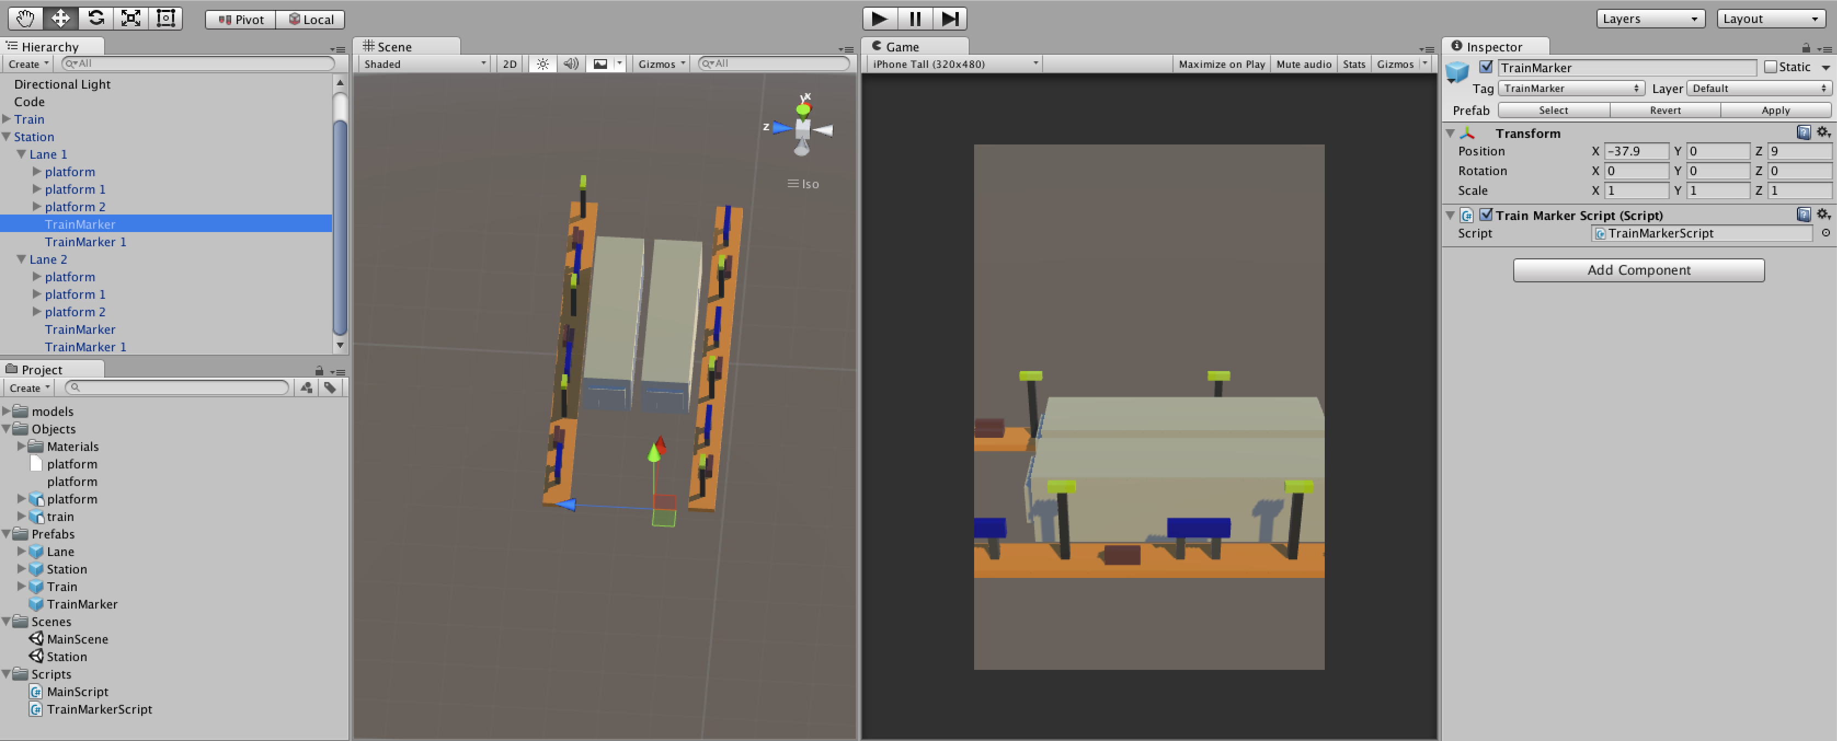Open the Layers dropdown
Screen dimensions: 1837x741
point(1650,19)
